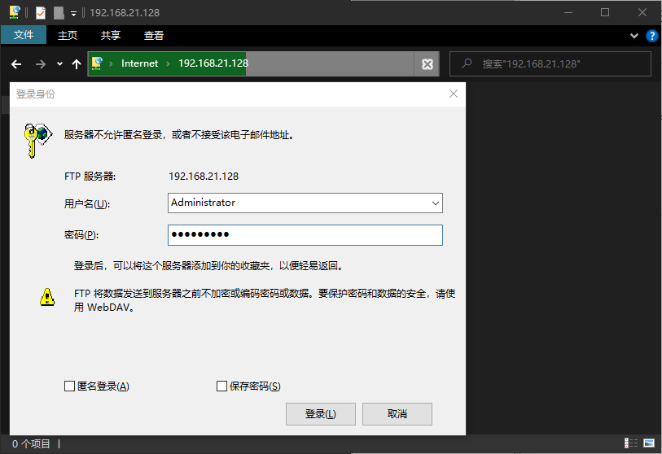Enable the anonymous login checkbox
The height and width of the screenshot is (454, 662).
click(x=69, y=386)
